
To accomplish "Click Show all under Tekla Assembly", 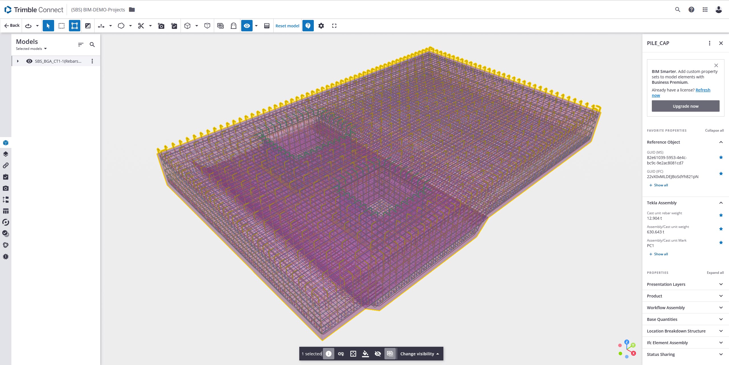I will pyautogui.click(x=658, y=254).
